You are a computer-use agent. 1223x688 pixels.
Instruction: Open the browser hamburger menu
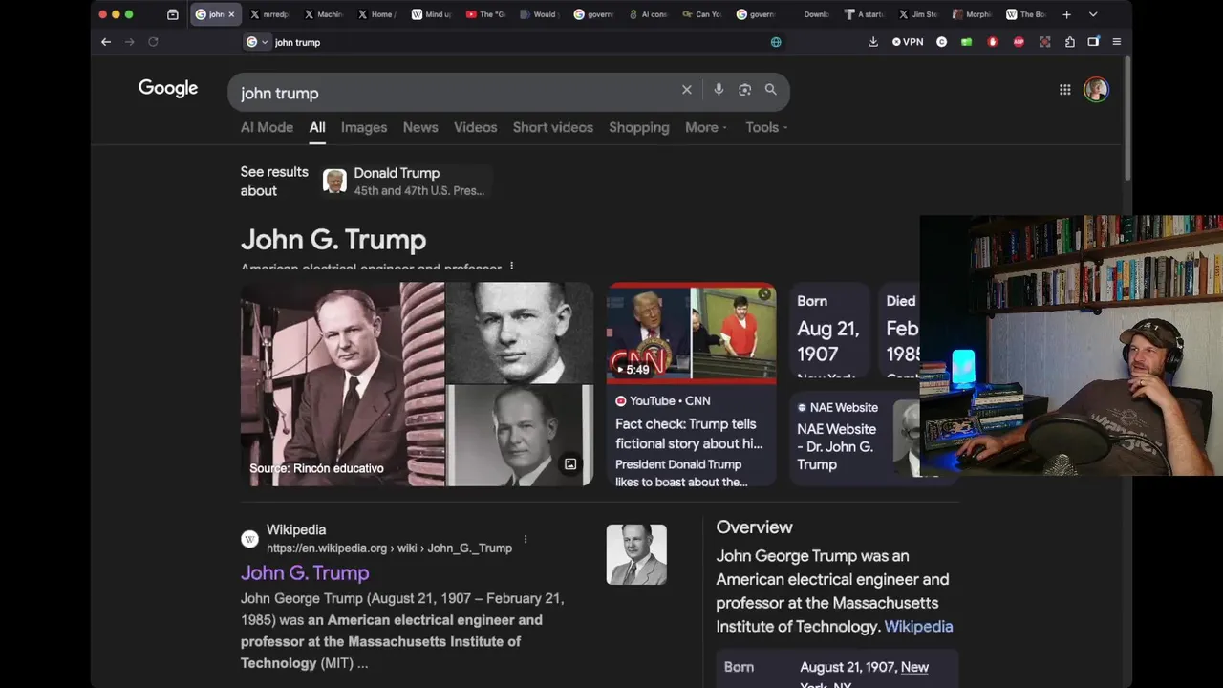pyautogui.click(x=1116, y=42)
